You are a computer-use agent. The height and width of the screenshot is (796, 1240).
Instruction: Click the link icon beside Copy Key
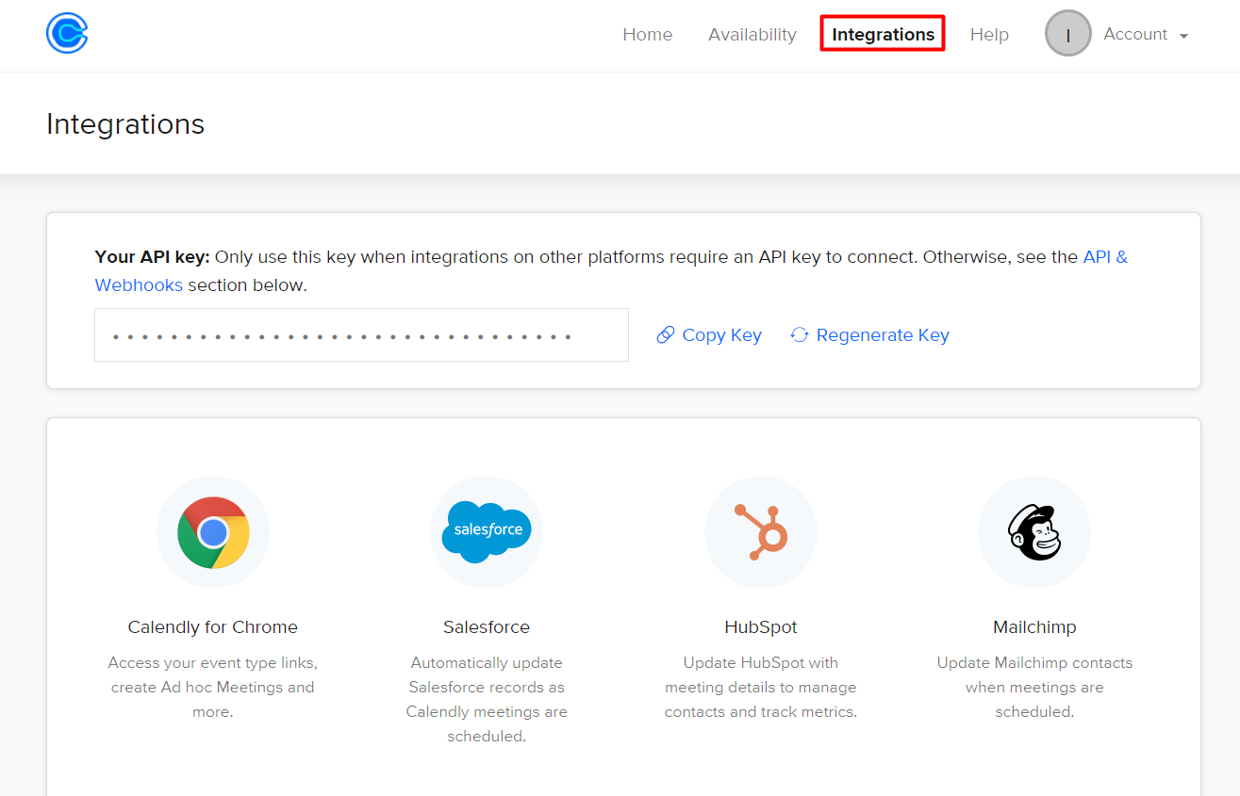point(666,335)
